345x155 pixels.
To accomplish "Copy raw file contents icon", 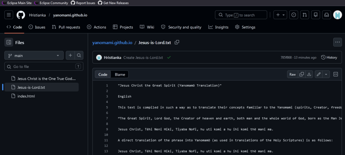I will pyautogui.click(x=302, y=74).
